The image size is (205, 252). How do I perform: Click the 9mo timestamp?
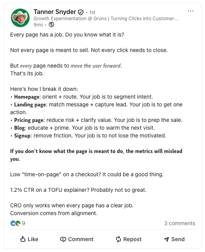[x=38, y=25]
